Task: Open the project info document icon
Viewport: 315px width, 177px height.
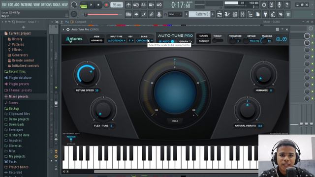Action: coord(258,14)
